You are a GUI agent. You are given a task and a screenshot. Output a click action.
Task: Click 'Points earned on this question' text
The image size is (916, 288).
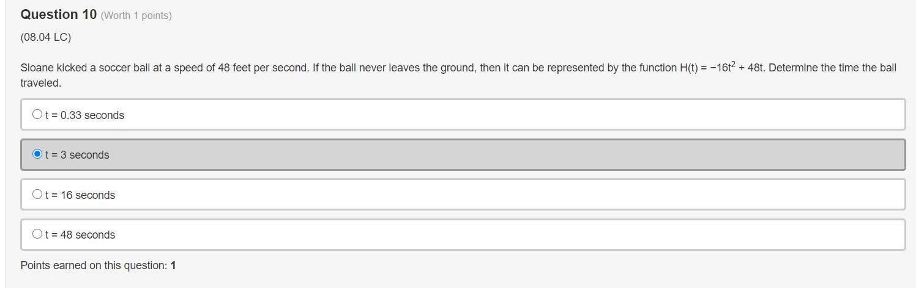click(94, 265)
